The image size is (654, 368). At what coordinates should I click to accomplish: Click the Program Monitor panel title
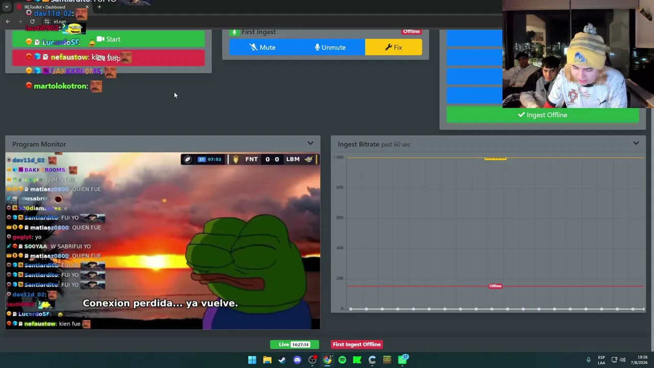[39, 144]
